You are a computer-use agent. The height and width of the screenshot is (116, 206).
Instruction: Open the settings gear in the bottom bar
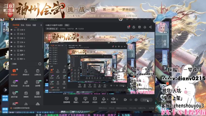[136, 100]
